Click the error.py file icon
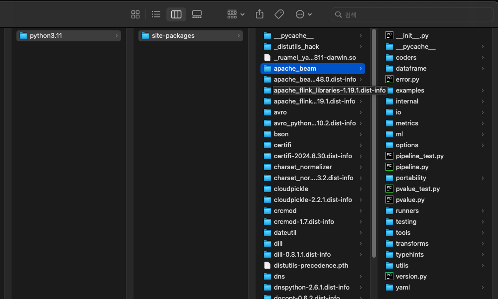The height and width of the screenshot is (299, 498). pyautogui.click(x=389, y=80)
